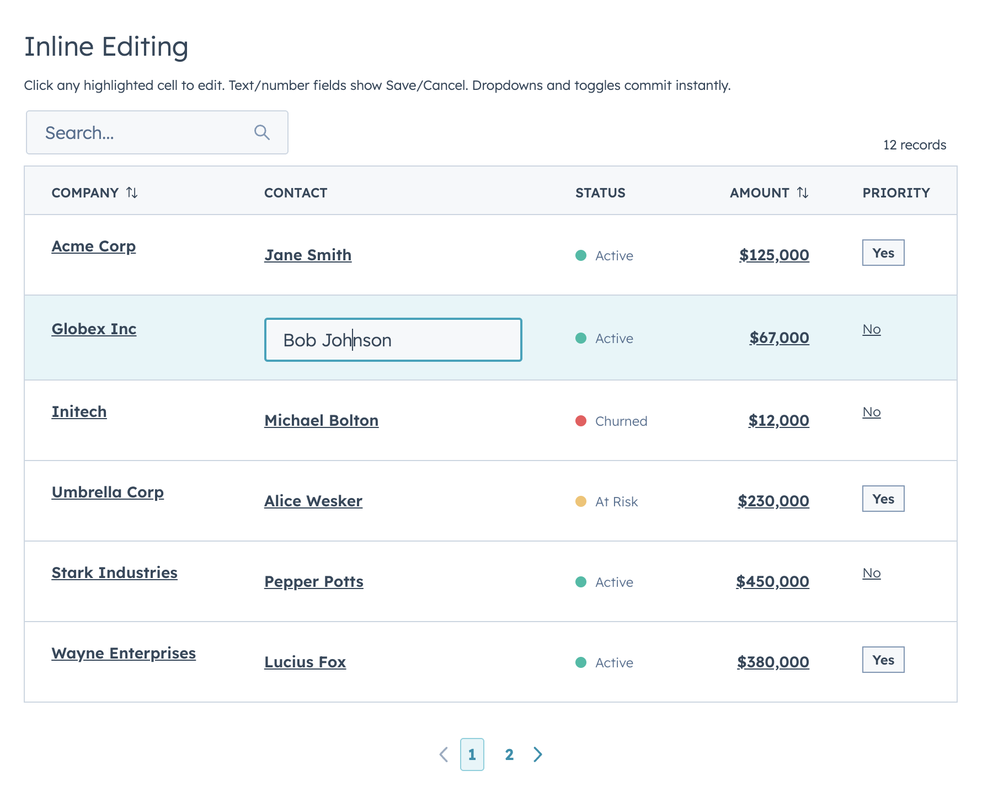Edit contact Jane Smith
Screen dimensions: 993x792
pos(308,255)
